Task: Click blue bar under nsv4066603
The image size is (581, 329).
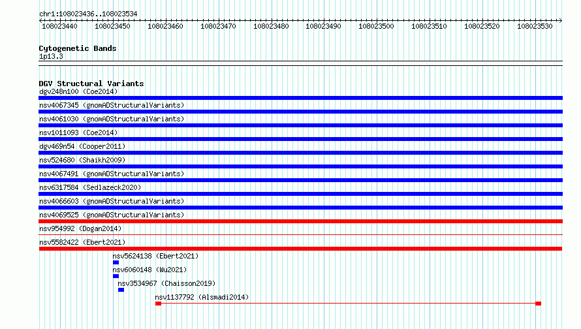Action: [300, 208]
